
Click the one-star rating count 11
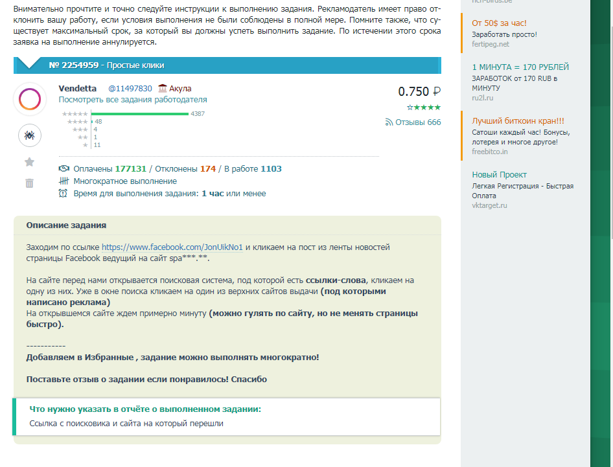[x=97, y=145]
